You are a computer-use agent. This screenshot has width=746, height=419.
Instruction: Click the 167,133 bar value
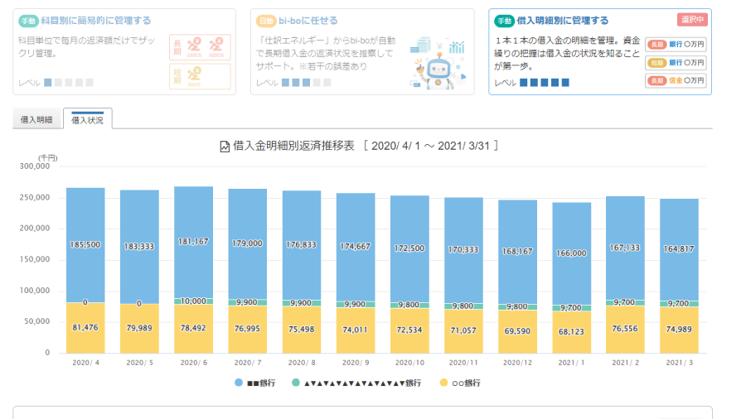[625, 248]
